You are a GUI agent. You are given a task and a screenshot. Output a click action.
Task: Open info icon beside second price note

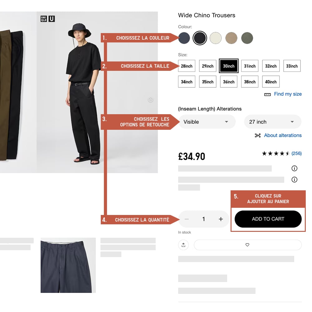pos(294,180)
